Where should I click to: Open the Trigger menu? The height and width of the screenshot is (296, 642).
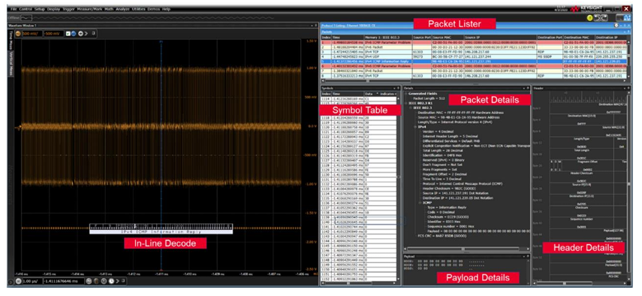pyautogui.click(x=68, y=8)
